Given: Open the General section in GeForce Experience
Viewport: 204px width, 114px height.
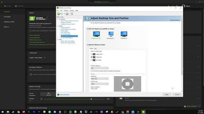Looking at the screenshot, I should tap(7, 12).
